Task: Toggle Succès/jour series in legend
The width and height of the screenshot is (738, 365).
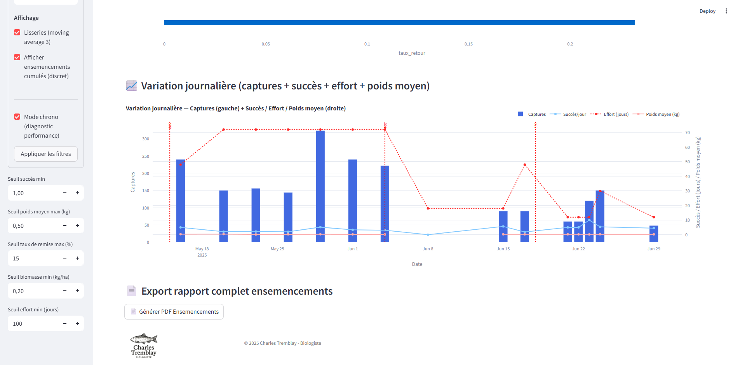Action: (x=568, y=114)
